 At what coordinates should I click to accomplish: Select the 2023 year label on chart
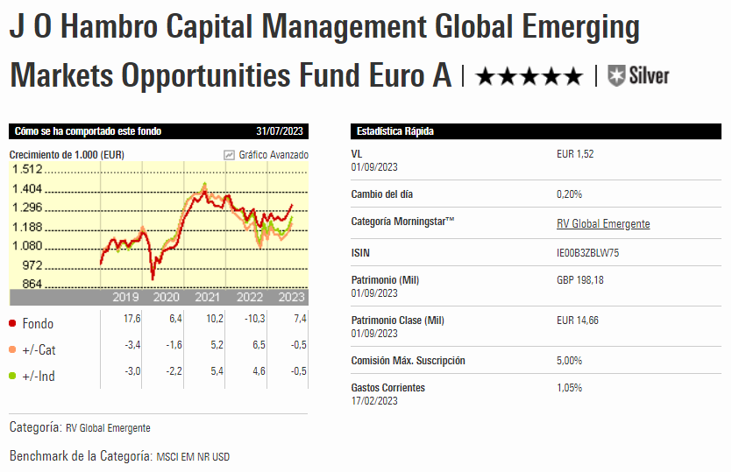[291, 298]
